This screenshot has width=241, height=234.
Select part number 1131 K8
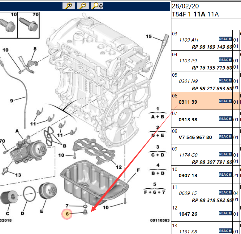pos(188,232)
